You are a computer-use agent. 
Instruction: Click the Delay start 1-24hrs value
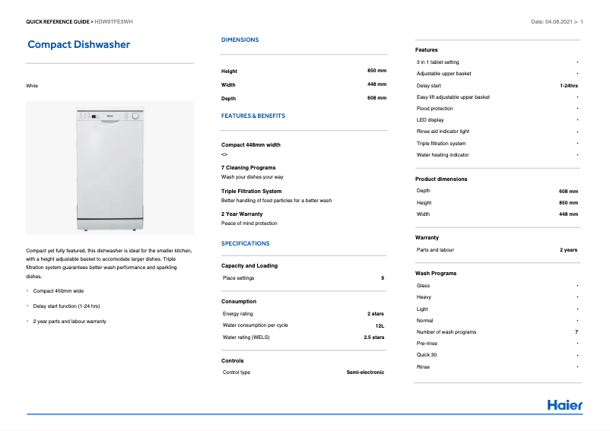click(x=568, y=85)
